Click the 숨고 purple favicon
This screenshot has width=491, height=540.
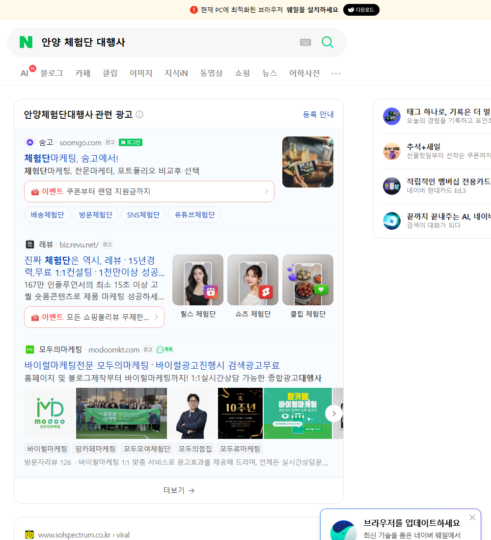coord(30,142)
